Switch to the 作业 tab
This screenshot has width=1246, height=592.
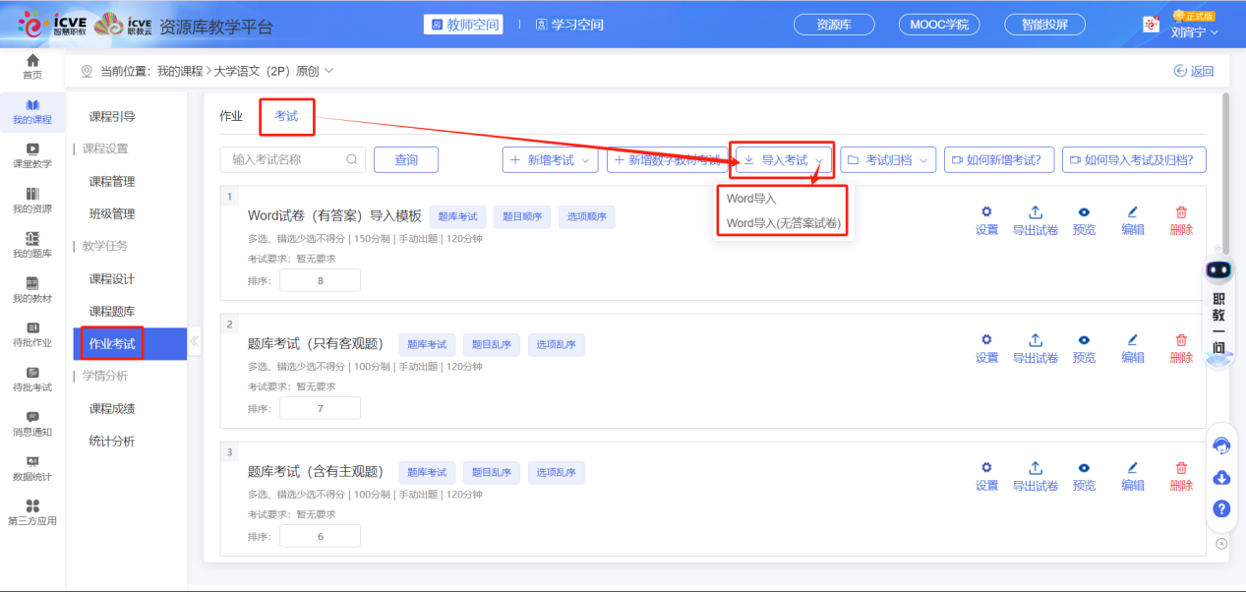(231, 116)
